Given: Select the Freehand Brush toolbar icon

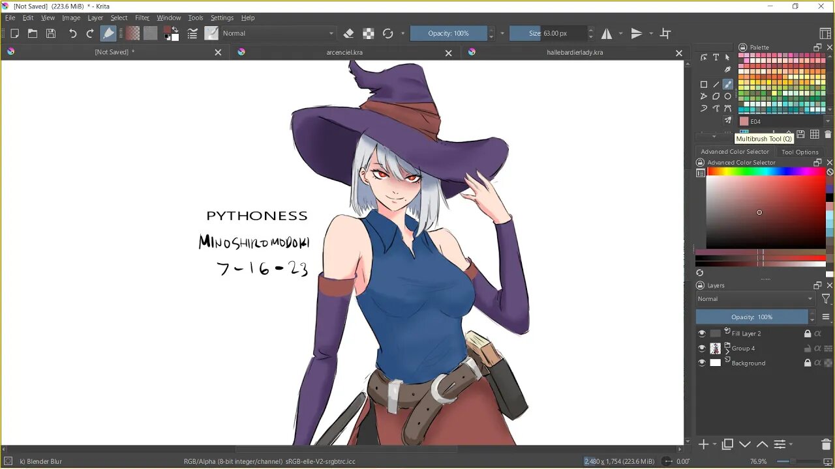Looking at the screenshot, I should [x=109, y=33].
